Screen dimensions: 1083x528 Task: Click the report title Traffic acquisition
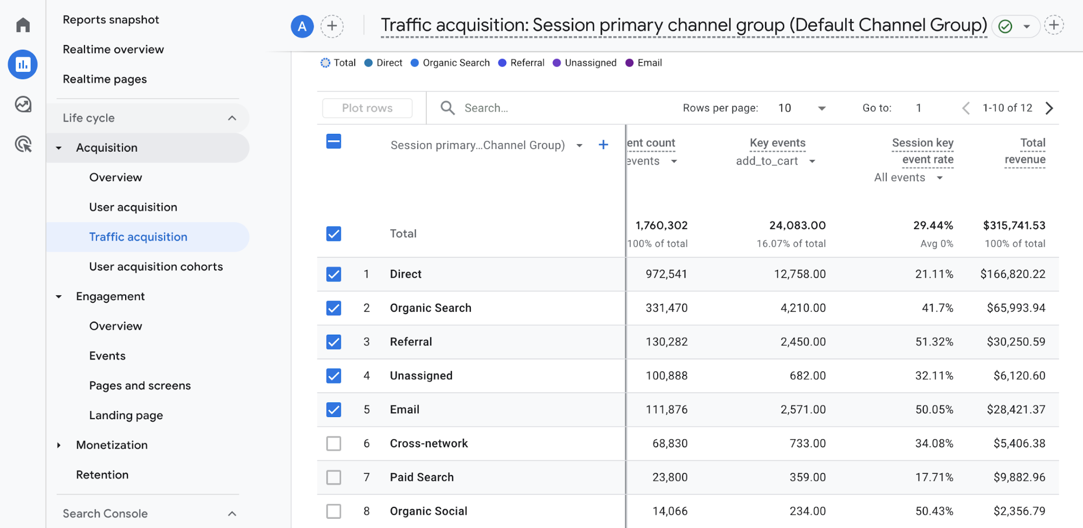click(x=684, y=25)
